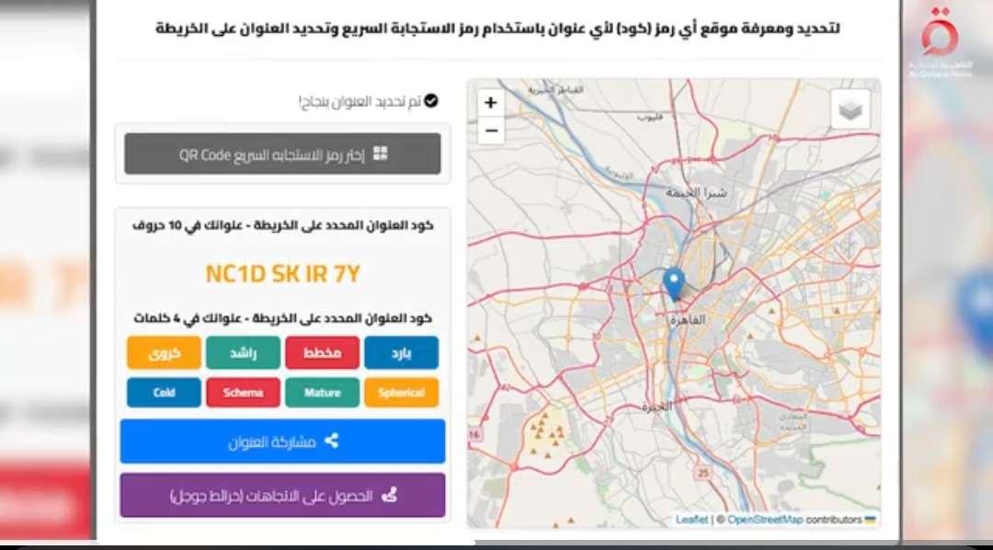Click the success checkmark icon
The width and height of the screenshot is (993, 550).
[x=430, y=101]
